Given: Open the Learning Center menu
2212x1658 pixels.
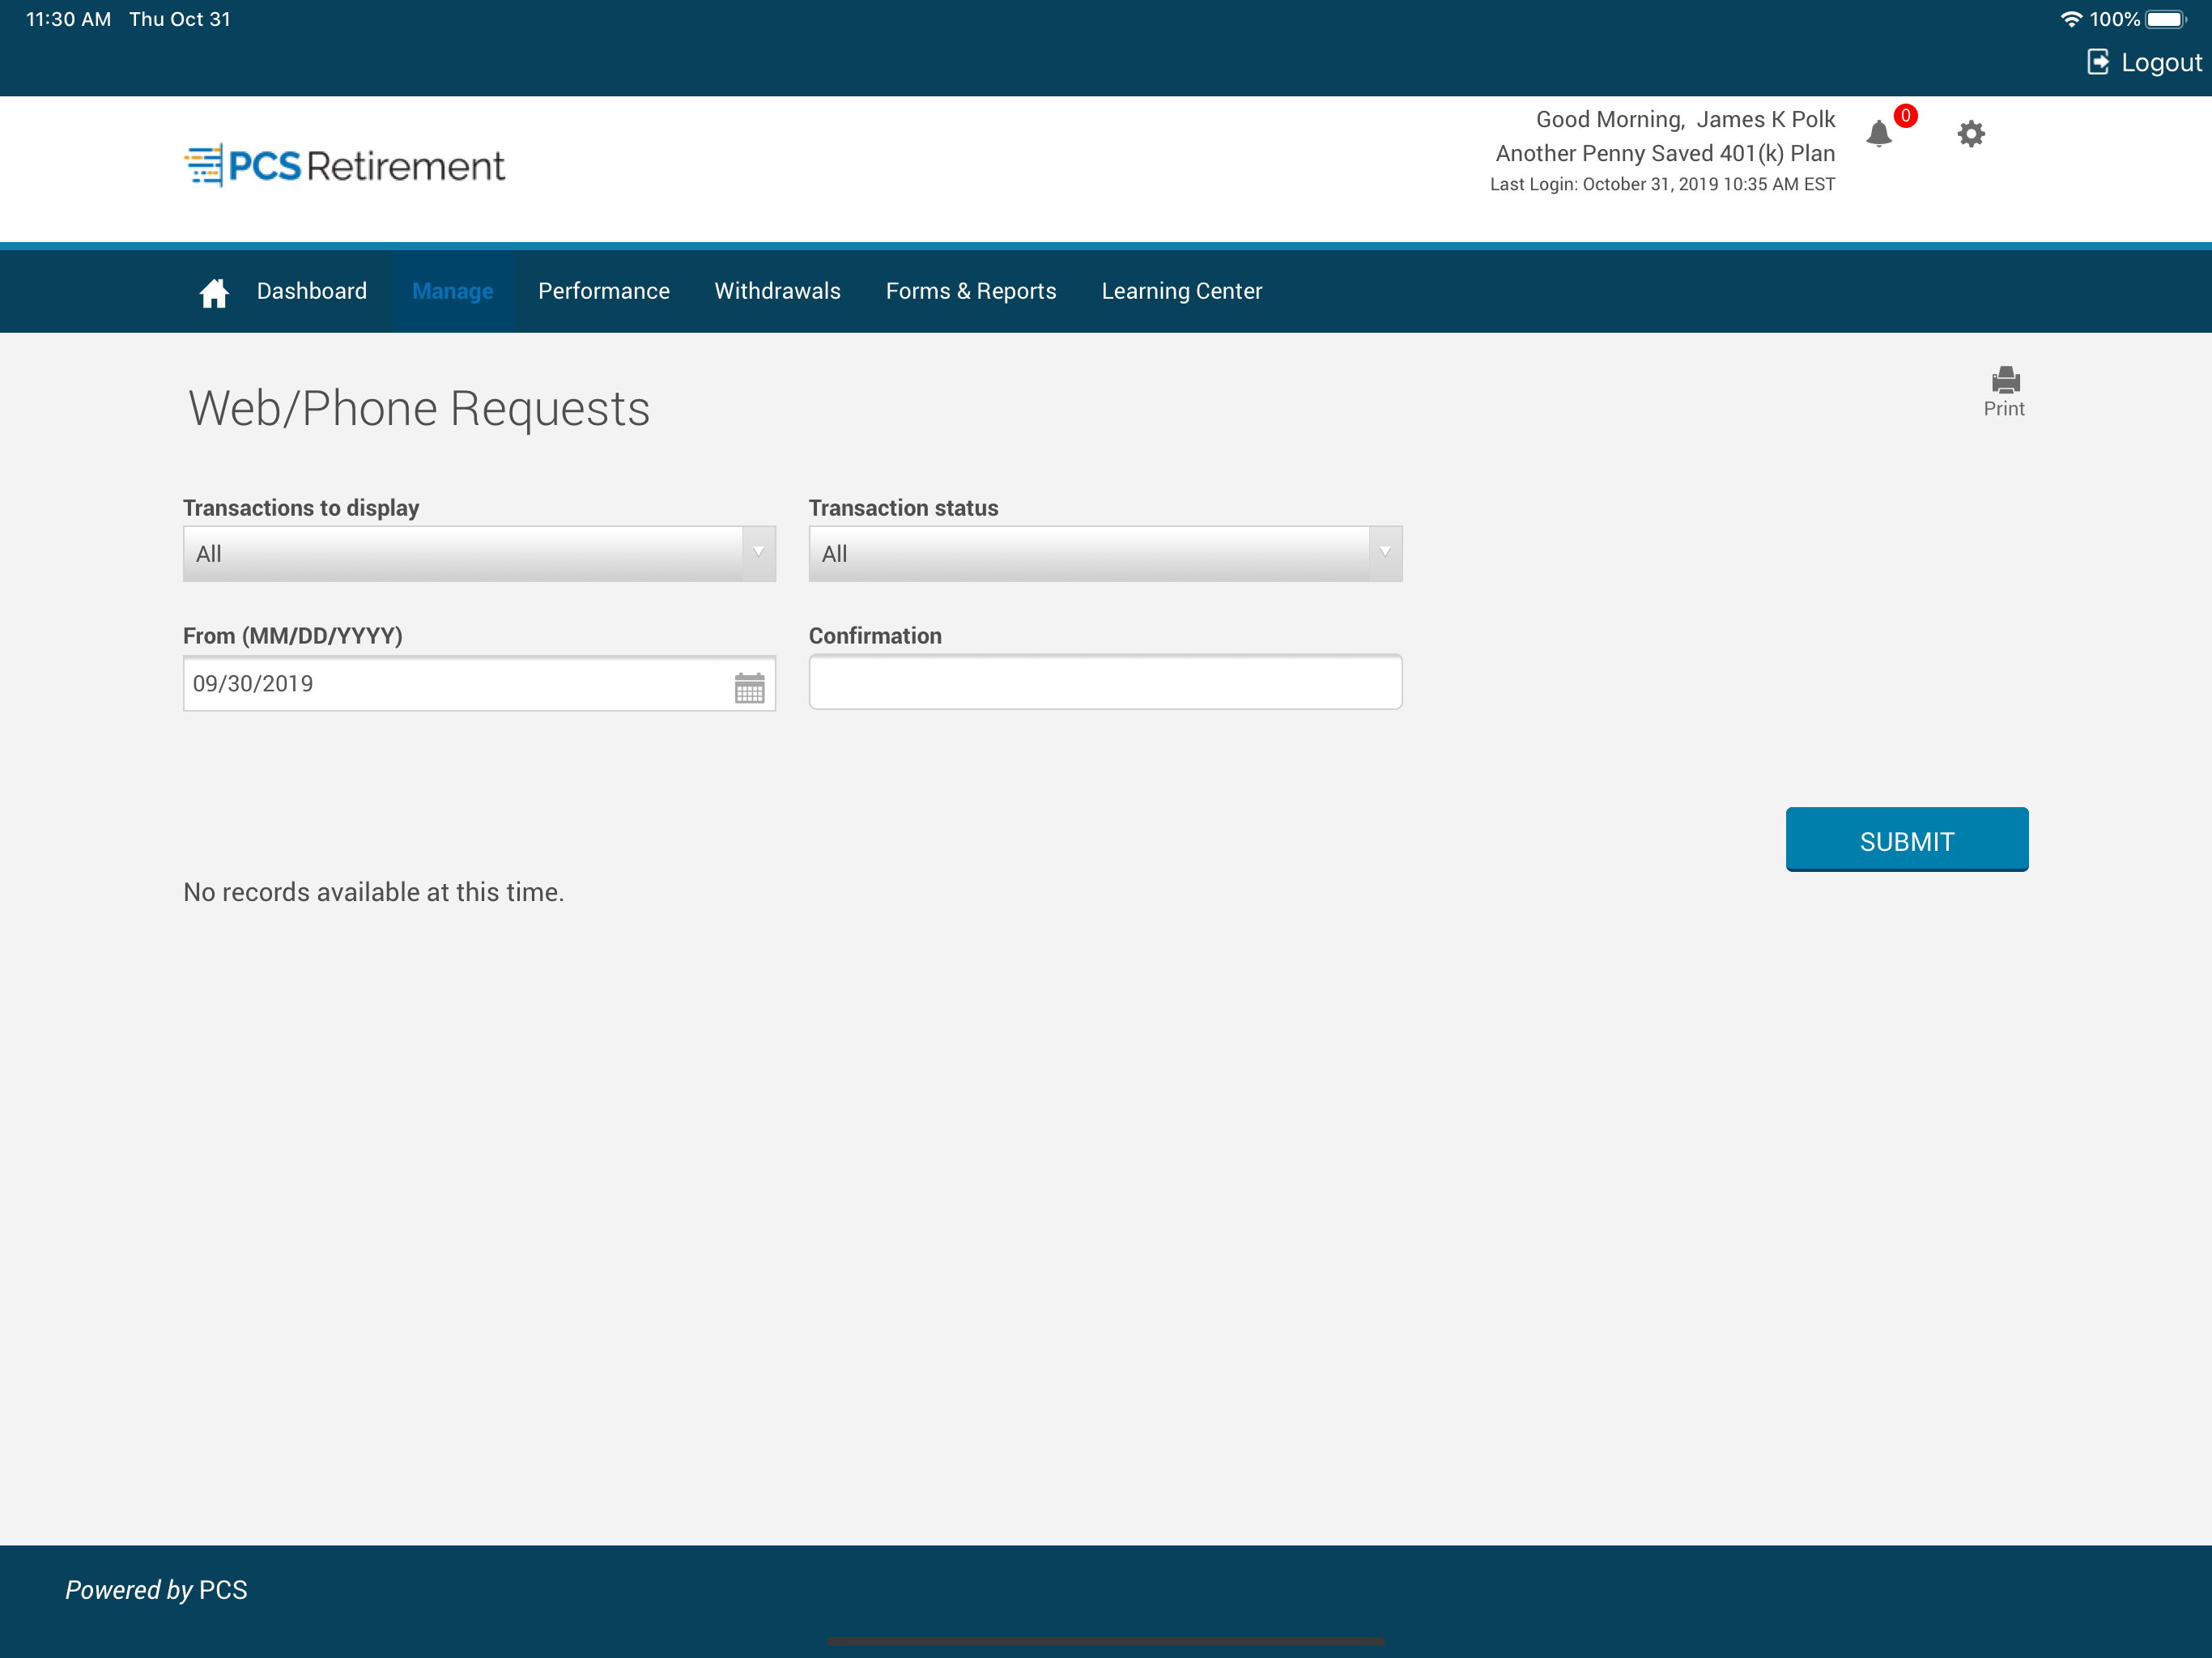Looking at the screenshot, I should (x=1181, y=291).
